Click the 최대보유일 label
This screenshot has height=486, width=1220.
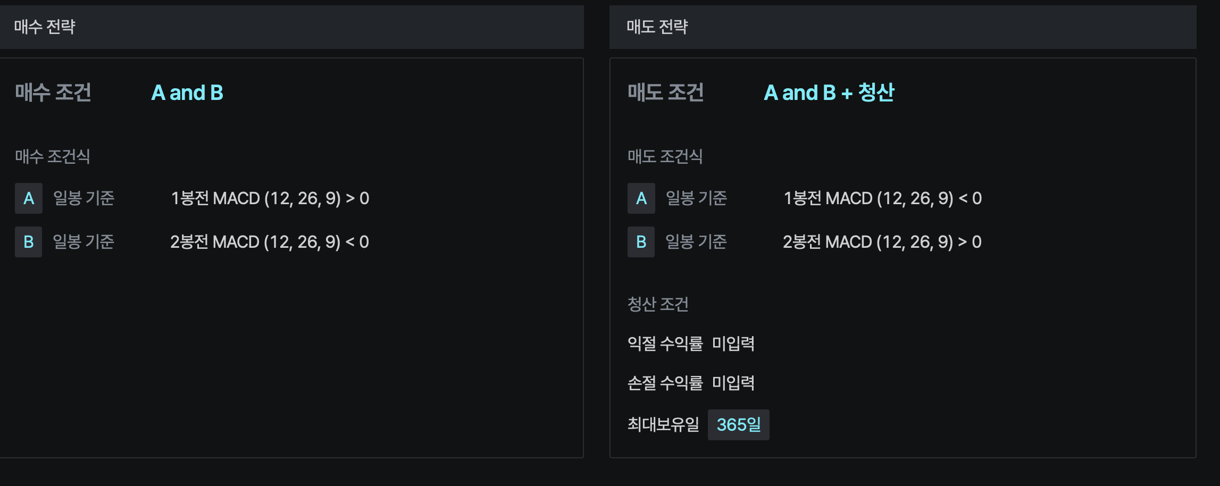click(x=663, y=424)
